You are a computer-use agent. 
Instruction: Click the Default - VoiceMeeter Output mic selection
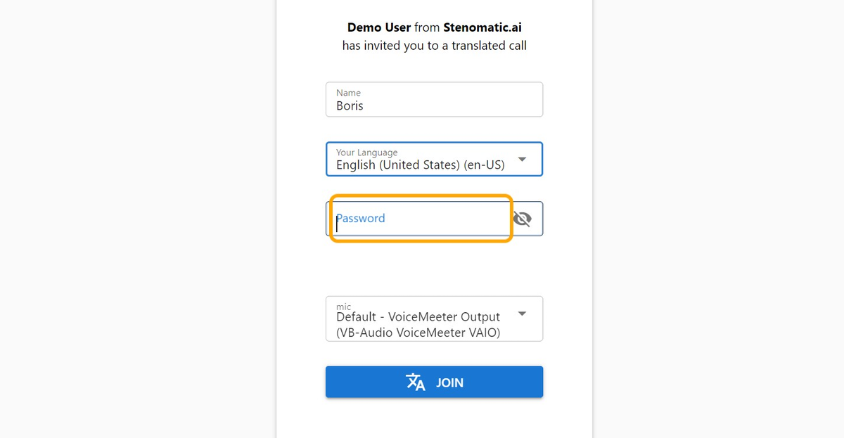[418, 317]
